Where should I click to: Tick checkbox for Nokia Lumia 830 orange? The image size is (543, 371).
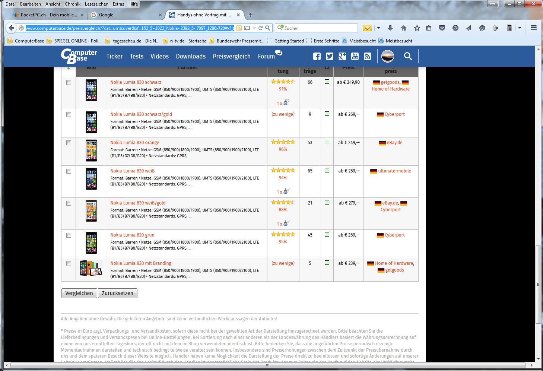coord(69,143)
